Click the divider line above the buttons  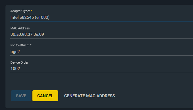(x=99, y=83)
